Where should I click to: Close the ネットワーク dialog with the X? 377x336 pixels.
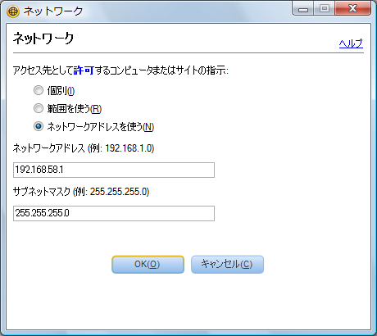(352, 8)
